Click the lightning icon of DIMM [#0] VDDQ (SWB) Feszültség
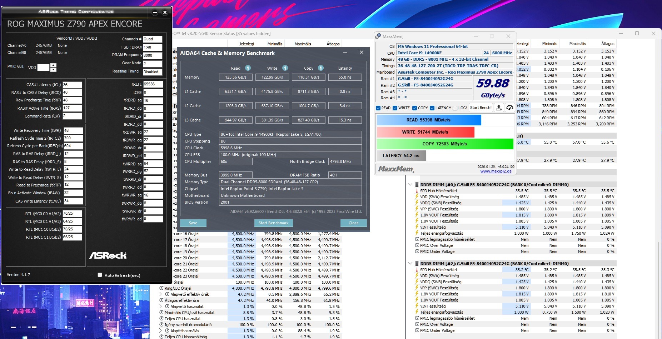Screen dimensions: 662x339 (417, 203)
